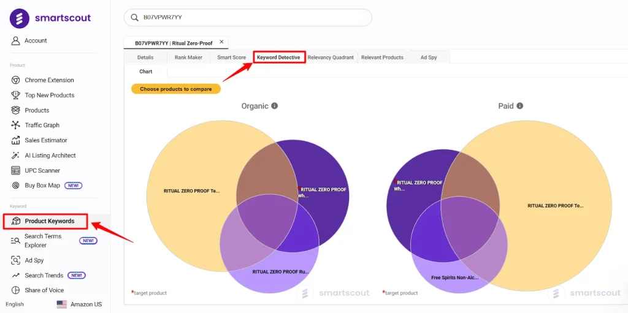Click the Organic info icon
This screenshot has height=313, width=628.
point(274,106)
